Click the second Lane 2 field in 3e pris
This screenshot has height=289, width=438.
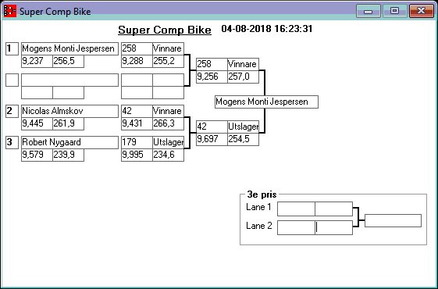pos(334,227)
